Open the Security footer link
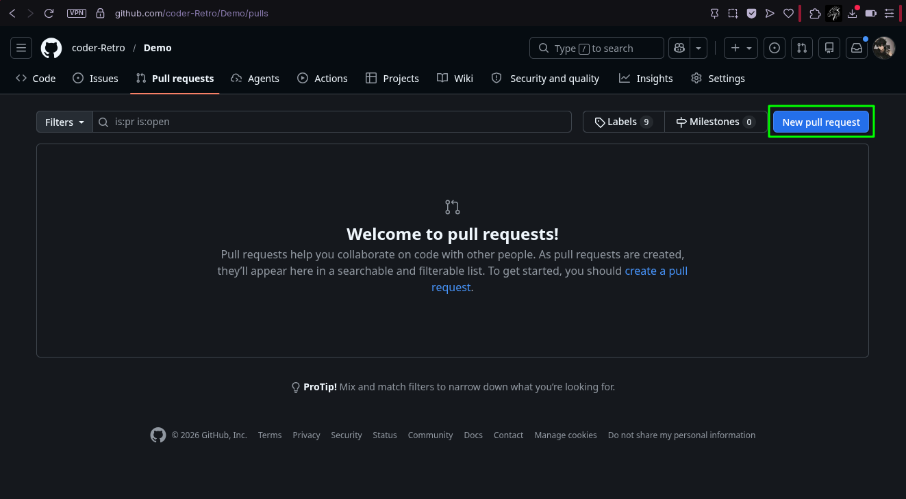The width and height of the screenshot is (906, 499). click(x=347, y=435)
